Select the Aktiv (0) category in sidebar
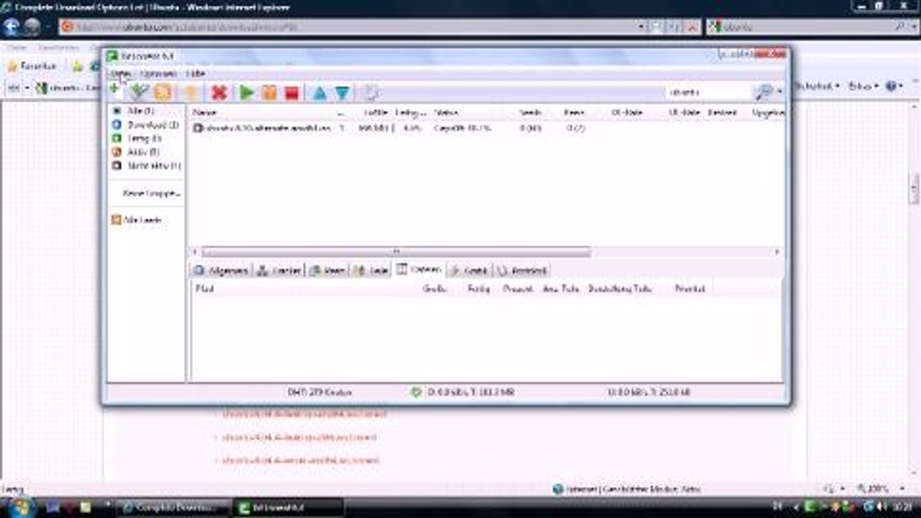 [136, 152]
